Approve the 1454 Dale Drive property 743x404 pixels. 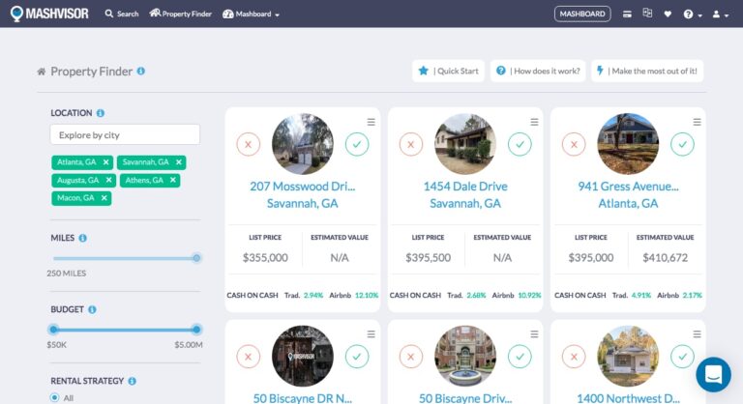click(x=520, y=144)
